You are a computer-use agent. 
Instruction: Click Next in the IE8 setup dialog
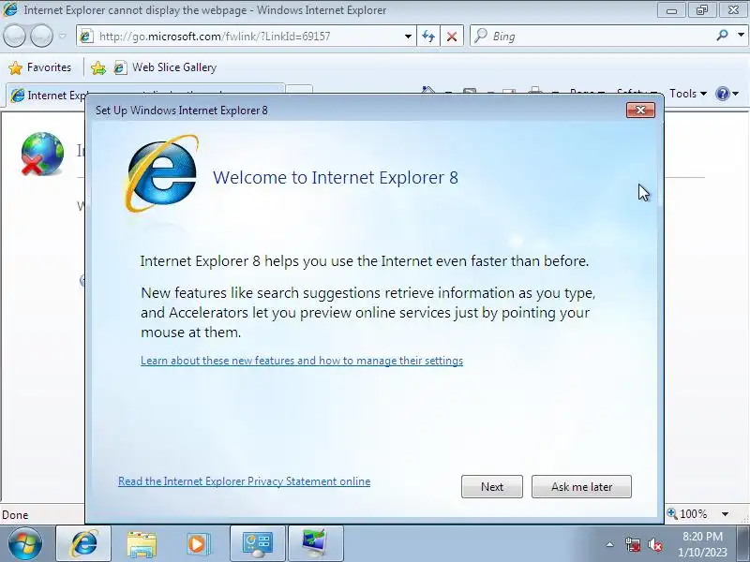(x=491, y=486)
